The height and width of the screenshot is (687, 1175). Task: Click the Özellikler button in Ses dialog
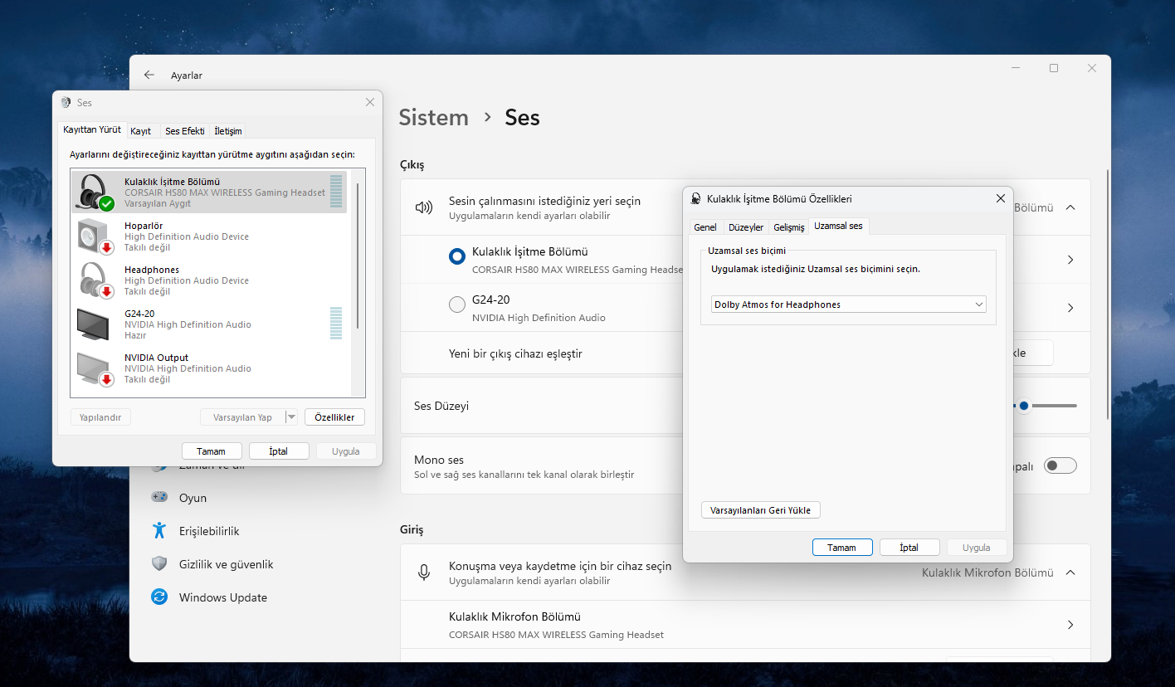coord(334,417)
